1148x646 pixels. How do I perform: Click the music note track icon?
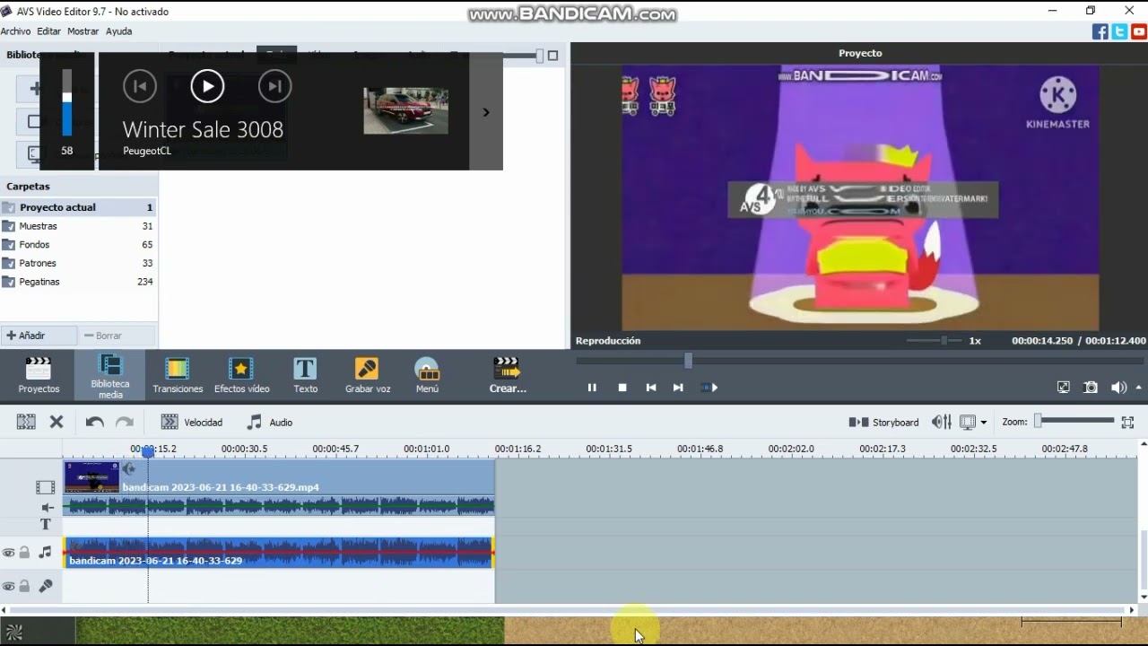(45, 553)
